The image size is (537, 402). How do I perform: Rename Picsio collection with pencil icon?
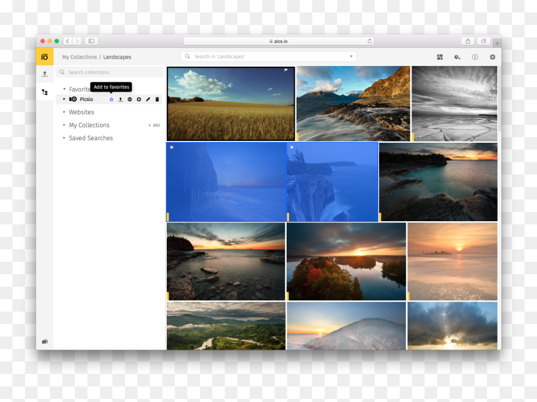pos(148,100)
